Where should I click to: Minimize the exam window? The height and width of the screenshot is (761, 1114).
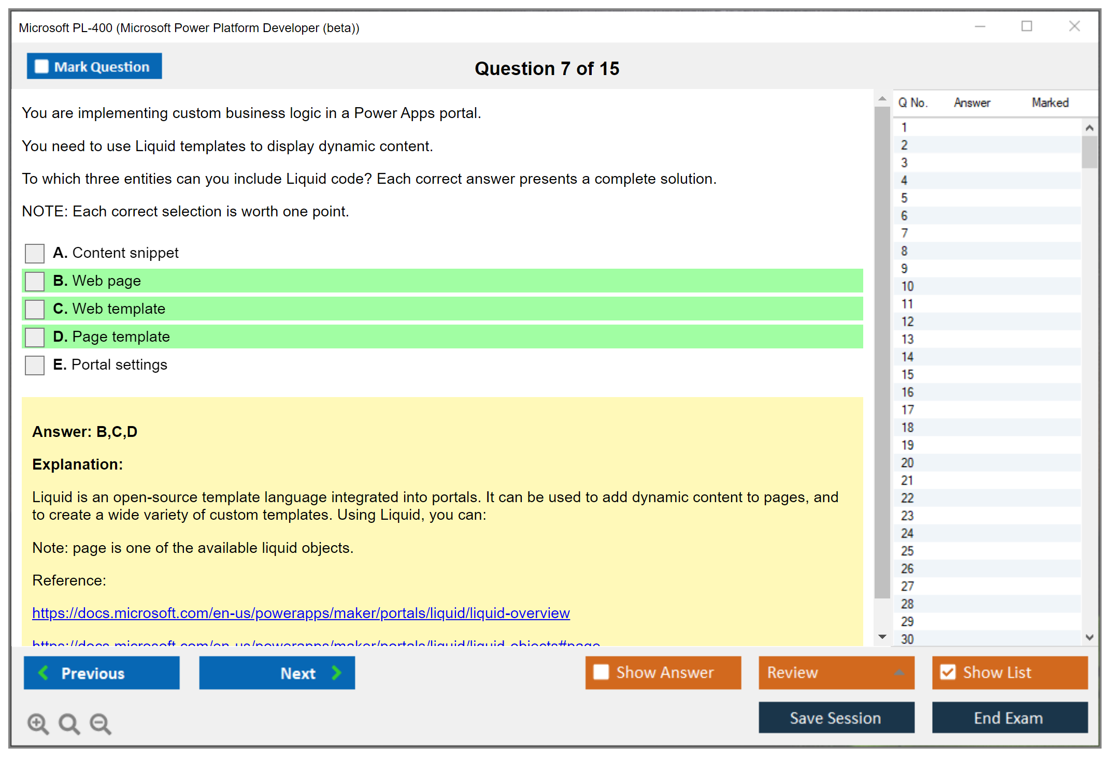point(980,26)
